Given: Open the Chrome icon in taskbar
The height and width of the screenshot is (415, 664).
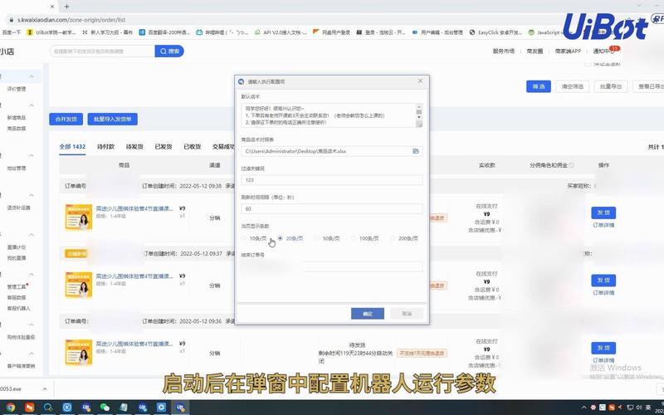Looking at the screenshot, I should [x=11, y=408].
